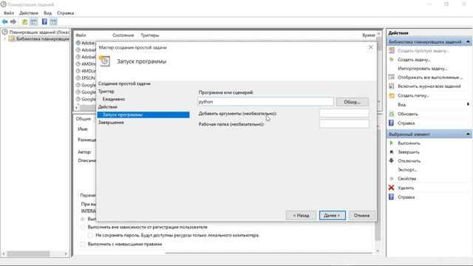Viewport: 473px width, 266px height.
Task: Click the black 'Завершить' stop icon
Action: tap(392, 152)
